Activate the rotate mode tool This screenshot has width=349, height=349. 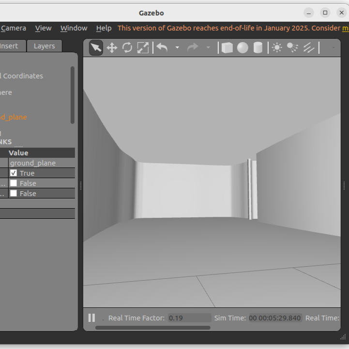tap(127, 47)
